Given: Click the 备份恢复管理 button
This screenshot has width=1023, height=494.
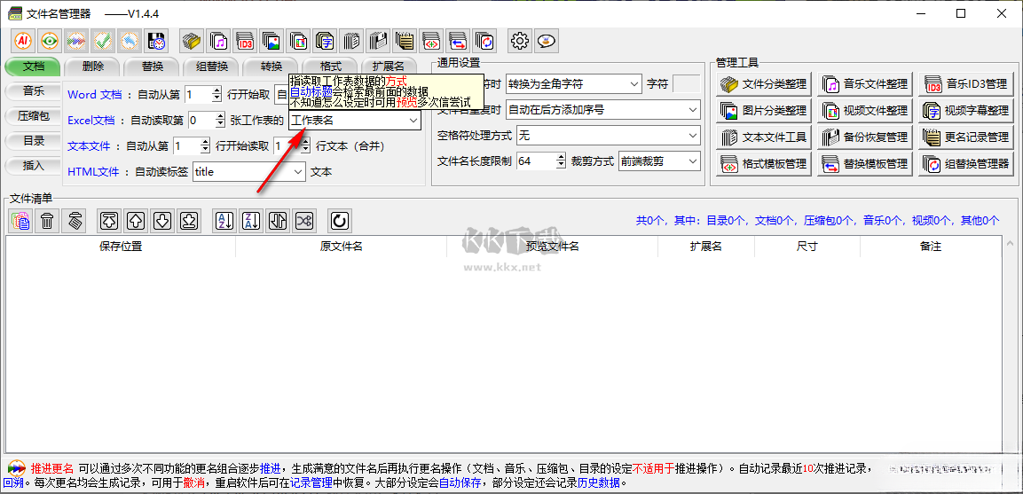Looking at the screenshot, I should tap(865, 137).
